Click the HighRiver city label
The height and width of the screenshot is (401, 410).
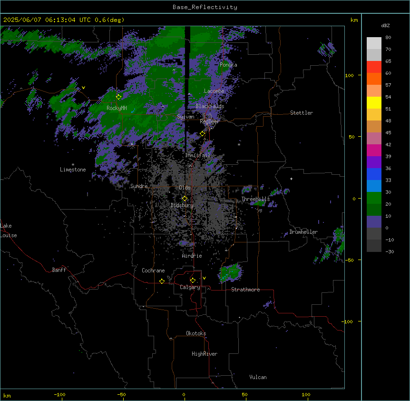tap(205, 354)
